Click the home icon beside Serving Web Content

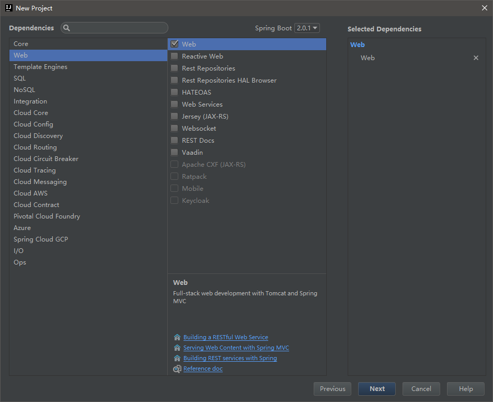[x=177, y=348]
